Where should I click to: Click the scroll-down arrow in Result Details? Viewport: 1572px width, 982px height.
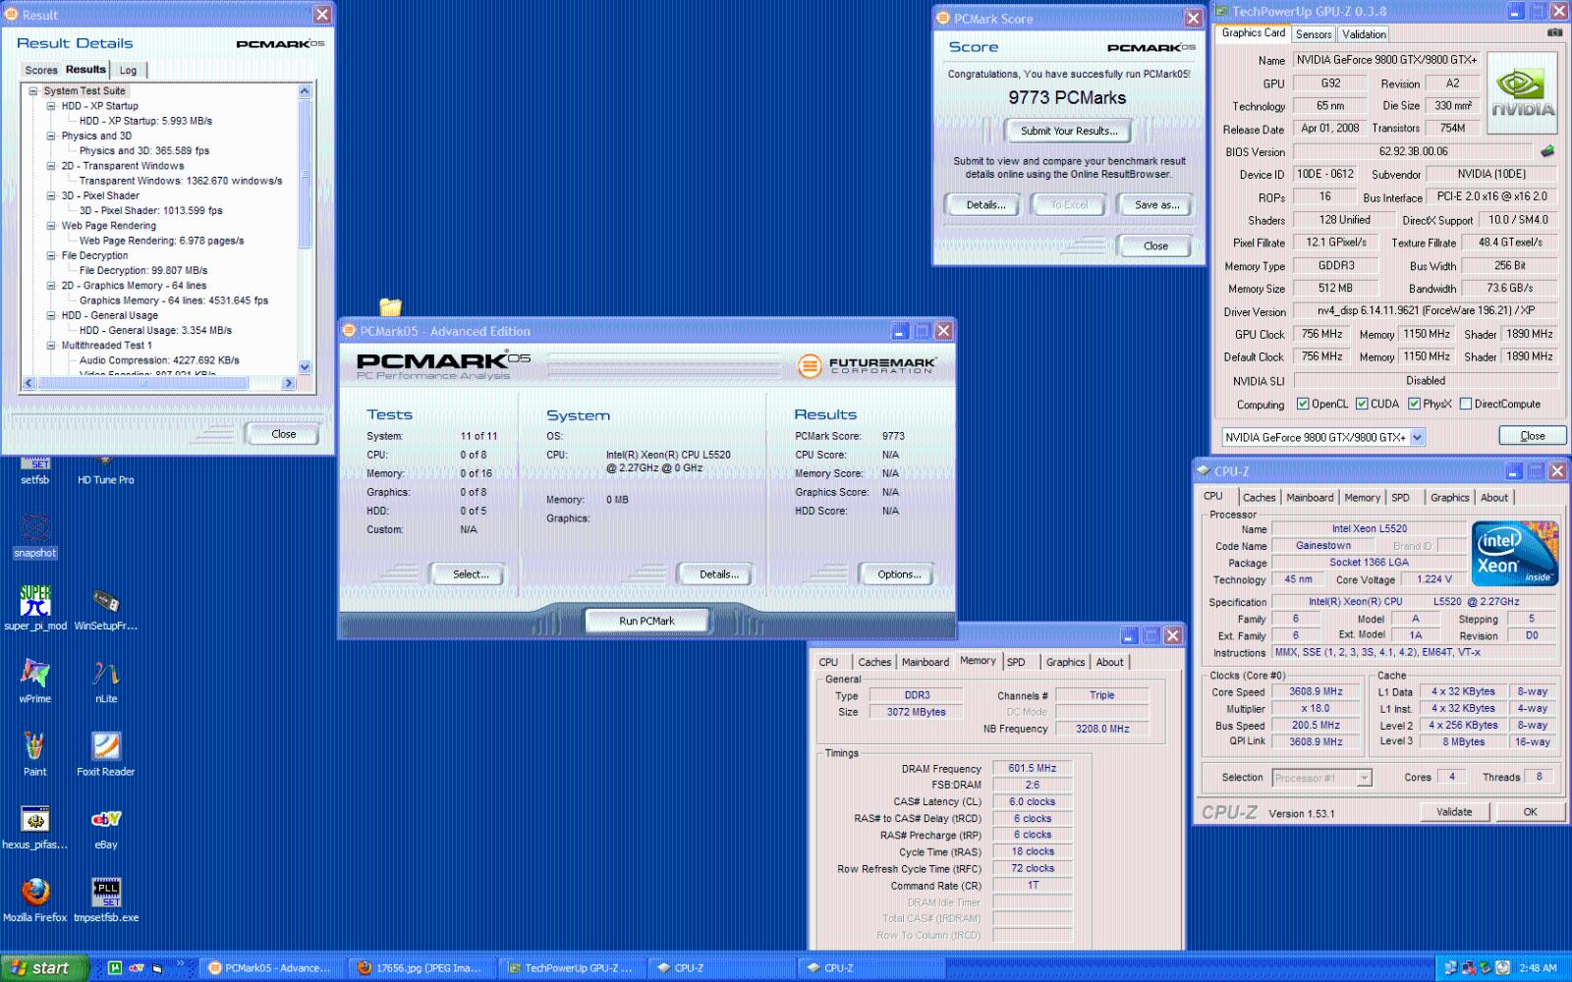click(305, 367)
